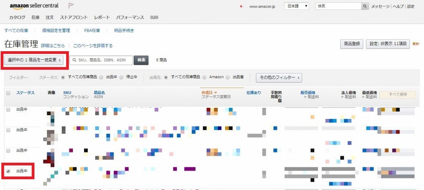Select the 出品中 status filter radio button
The height and width of the screenshot is (190, 424).
pos(101,77)
